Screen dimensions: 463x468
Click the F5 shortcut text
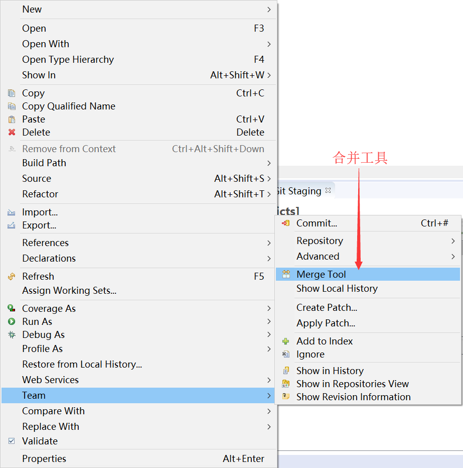pos(259,276)
